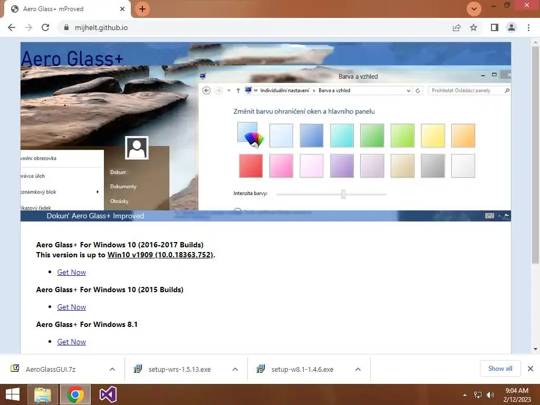Click 'Aero Glass+ For Windows 8.1' text
The height and width of the screenshot is (405, 540).
click(x=87, y=324)
